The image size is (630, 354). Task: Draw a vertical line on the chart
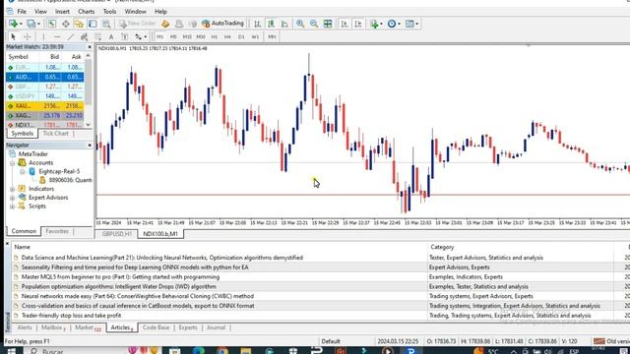click(x=43, y=37)
